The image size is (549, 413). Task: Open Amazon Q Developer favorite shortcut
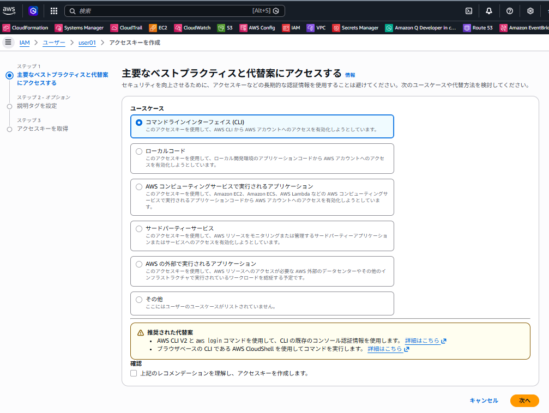pos(420,28)
